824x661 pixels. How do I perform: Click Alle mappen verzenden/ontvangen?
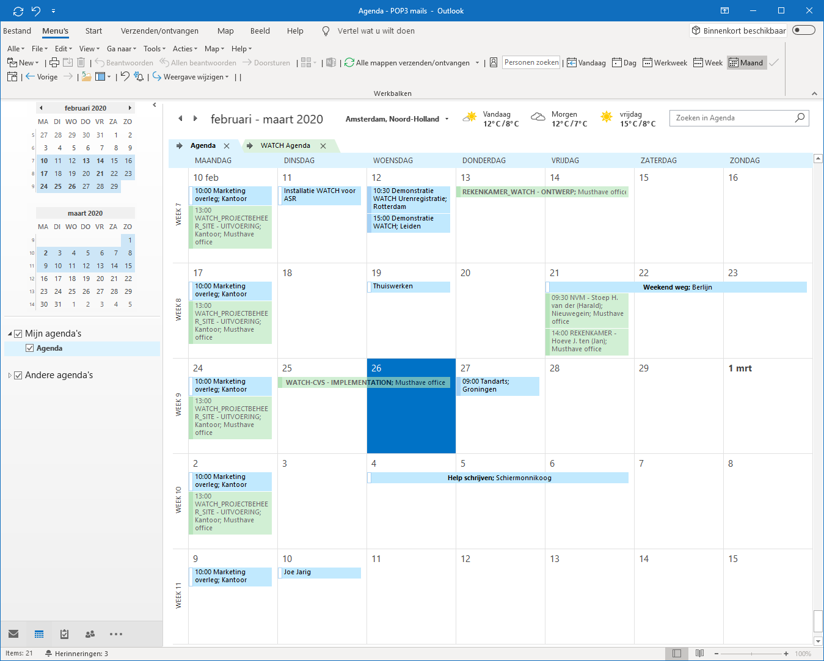407,62
